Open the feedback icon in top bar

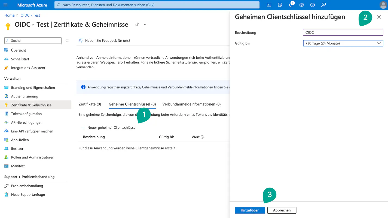point(323,5)
